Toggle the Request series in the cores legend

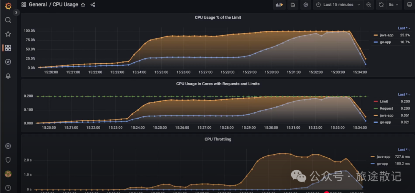click(x=387, y=109)
